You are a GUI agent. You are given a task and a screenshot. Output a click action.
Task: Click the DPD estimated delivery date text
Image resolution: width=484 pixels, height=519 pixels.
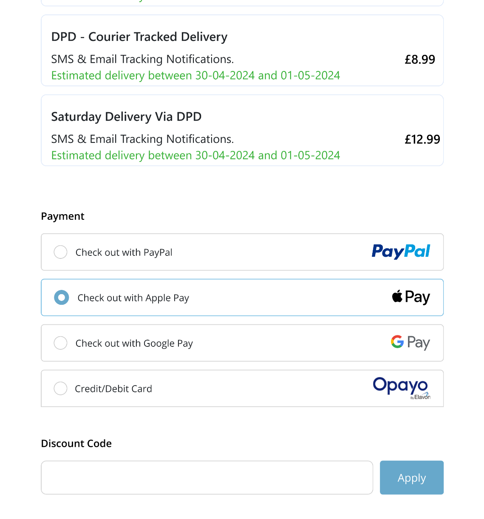tap(195, 76)
